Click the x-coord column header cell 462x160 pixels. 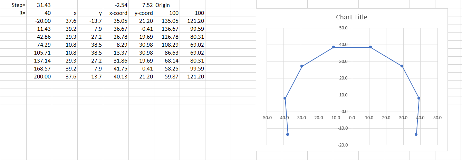click(x=118, y=13)
